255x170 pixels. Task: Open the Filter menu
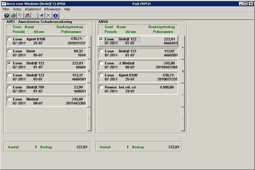pyautogui.click(x=6, y=9)
